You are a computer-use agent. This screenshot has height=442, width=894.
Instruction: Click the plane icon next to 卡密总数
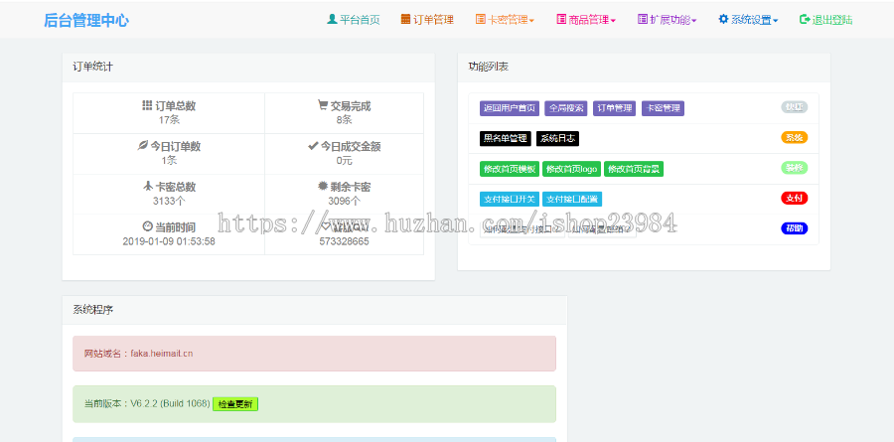(147, 186)
